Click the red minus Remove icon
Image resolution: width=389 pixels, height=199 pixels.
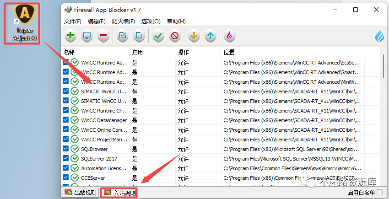coord(103,36)
